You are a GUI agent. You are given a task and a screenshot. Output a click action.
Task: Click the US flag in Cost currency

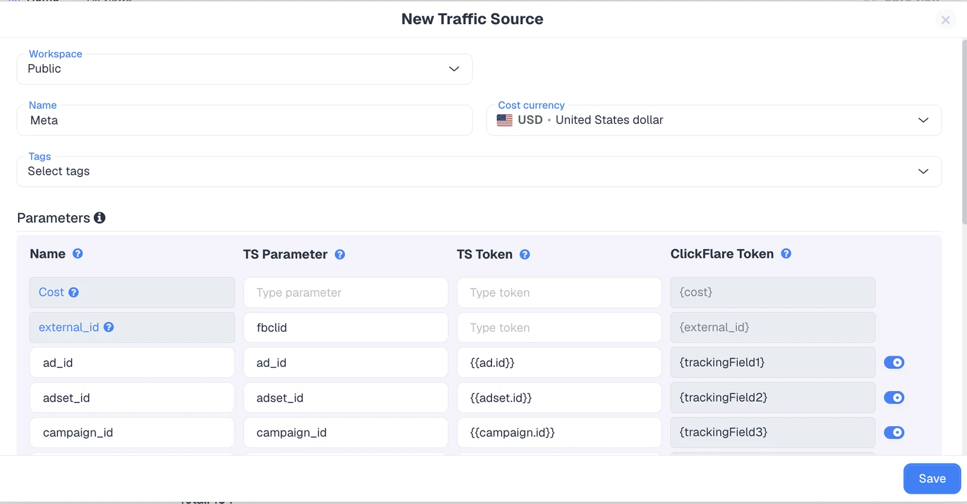click(x=505, y=120)
